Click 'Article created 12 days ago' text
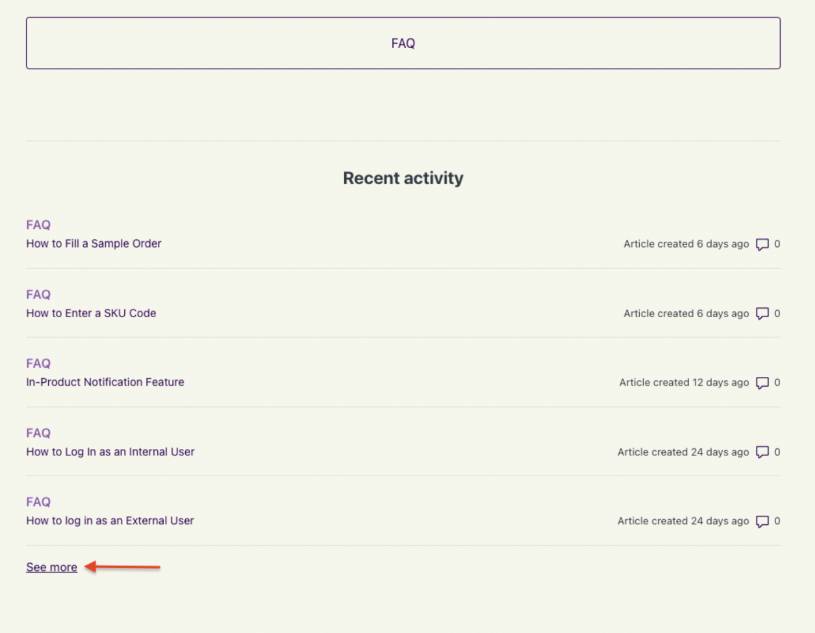Screen dimensions: 815x633 pos(684,383)
